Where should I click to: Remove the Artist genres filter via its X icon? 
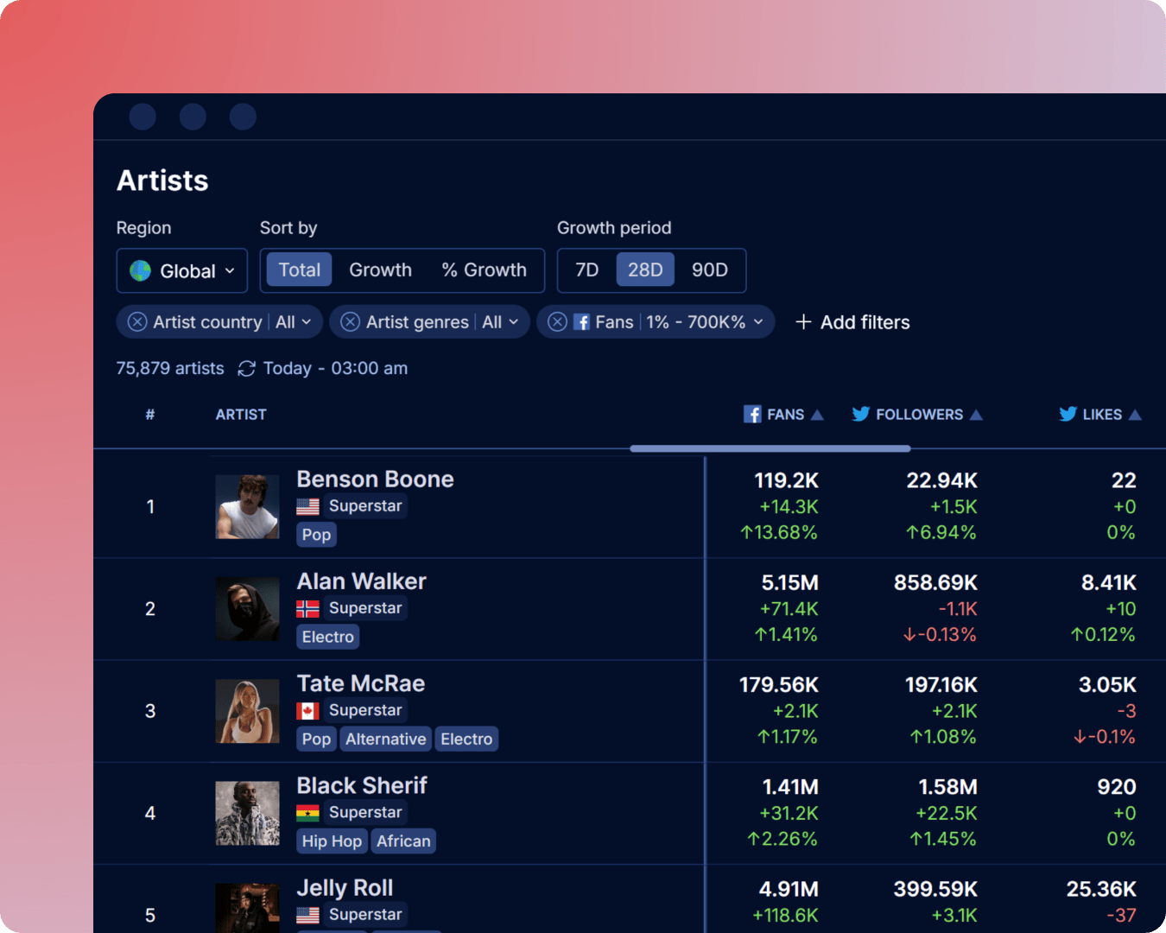(x=350, y=321)
